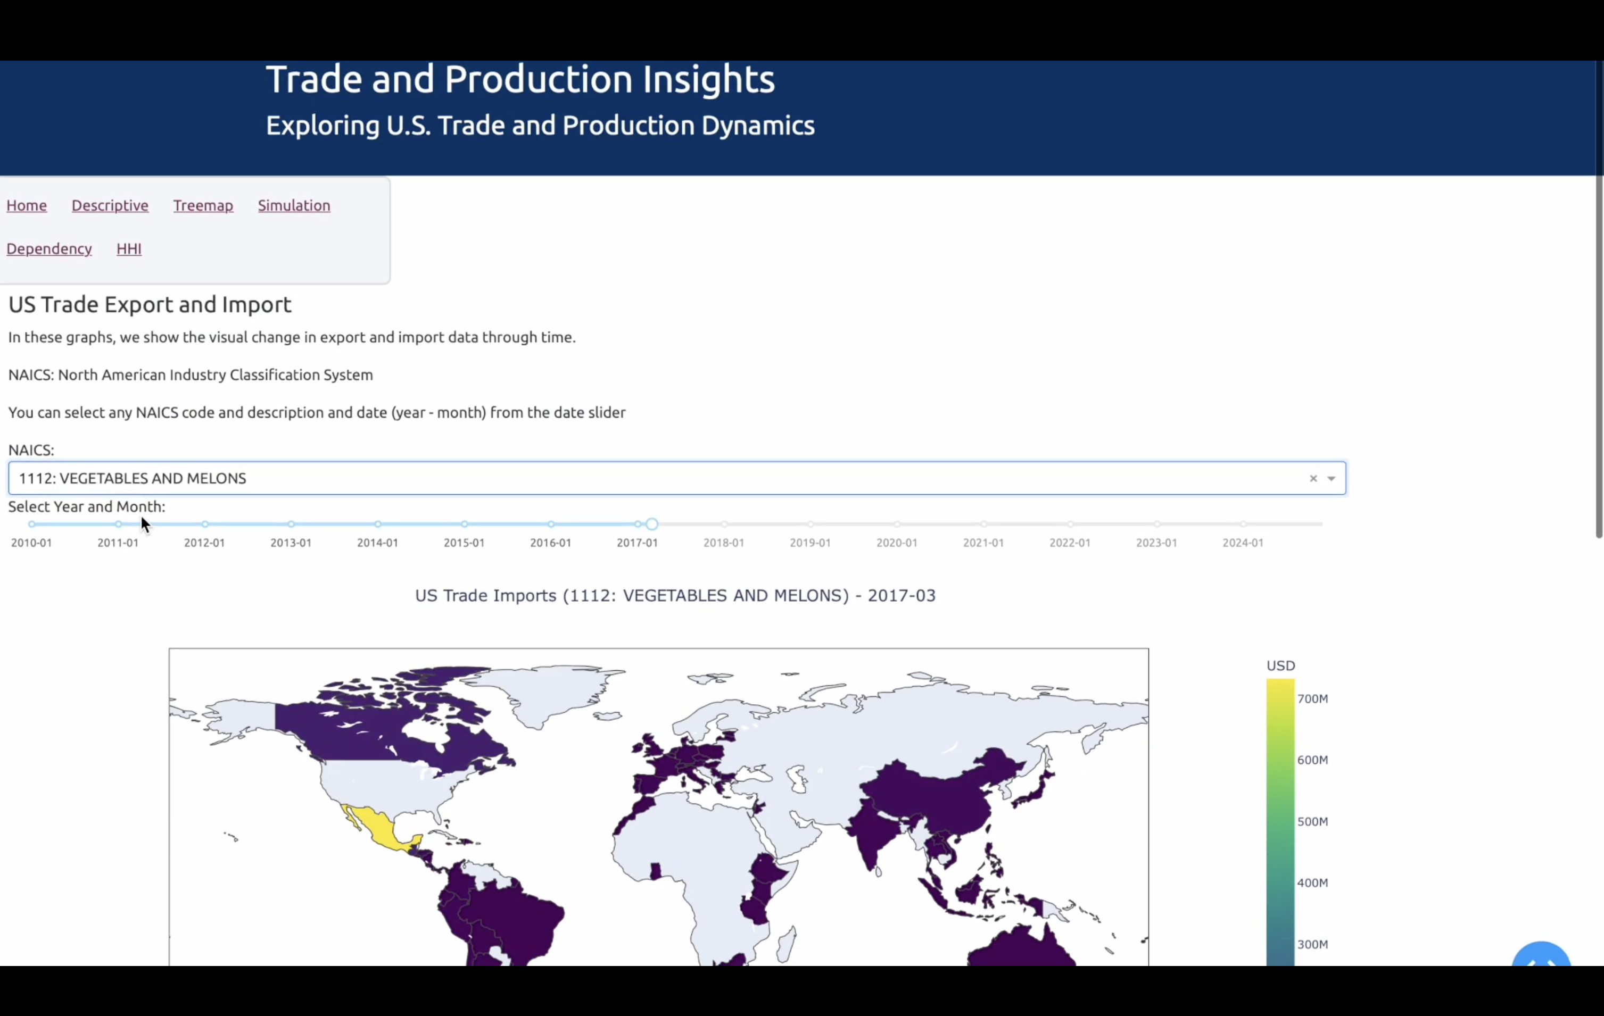
Task: Go to the HHI page
Action: [129, 248]
